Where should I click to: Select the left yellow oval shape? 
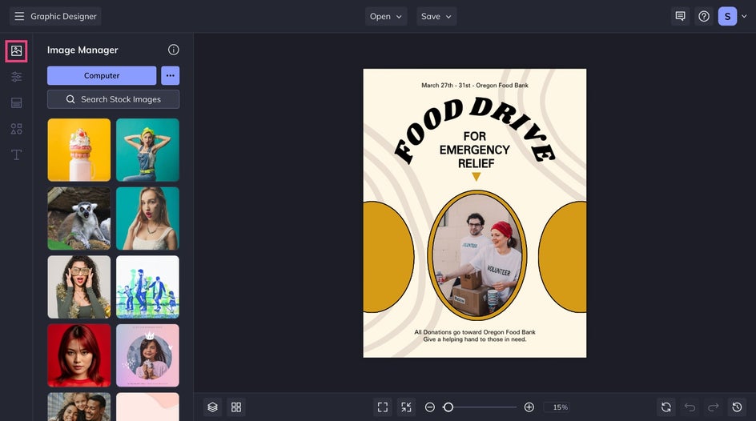click(x=388, y=257)
